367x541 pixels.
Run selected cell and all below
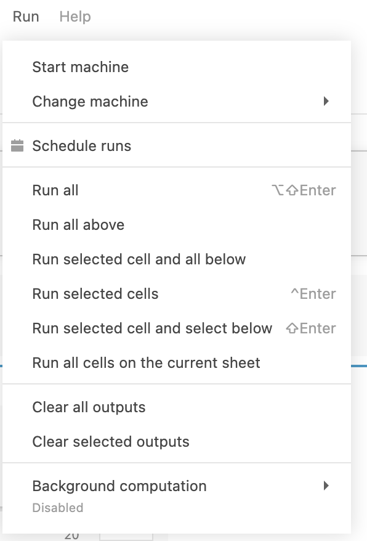pos(139,259)
